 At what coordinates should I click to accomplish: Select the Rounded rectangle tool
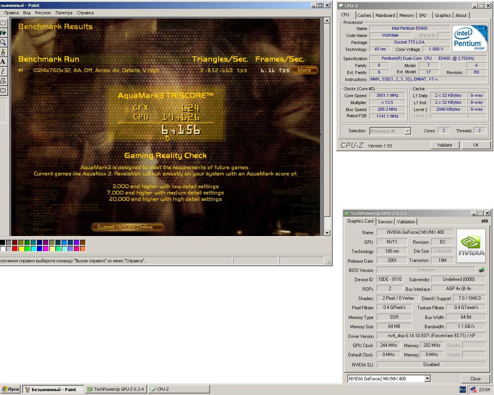[3, 91]
